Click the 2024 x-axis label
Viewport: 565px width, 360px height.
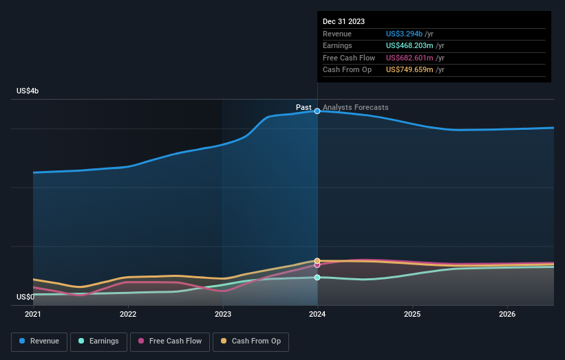coord(317,314)
